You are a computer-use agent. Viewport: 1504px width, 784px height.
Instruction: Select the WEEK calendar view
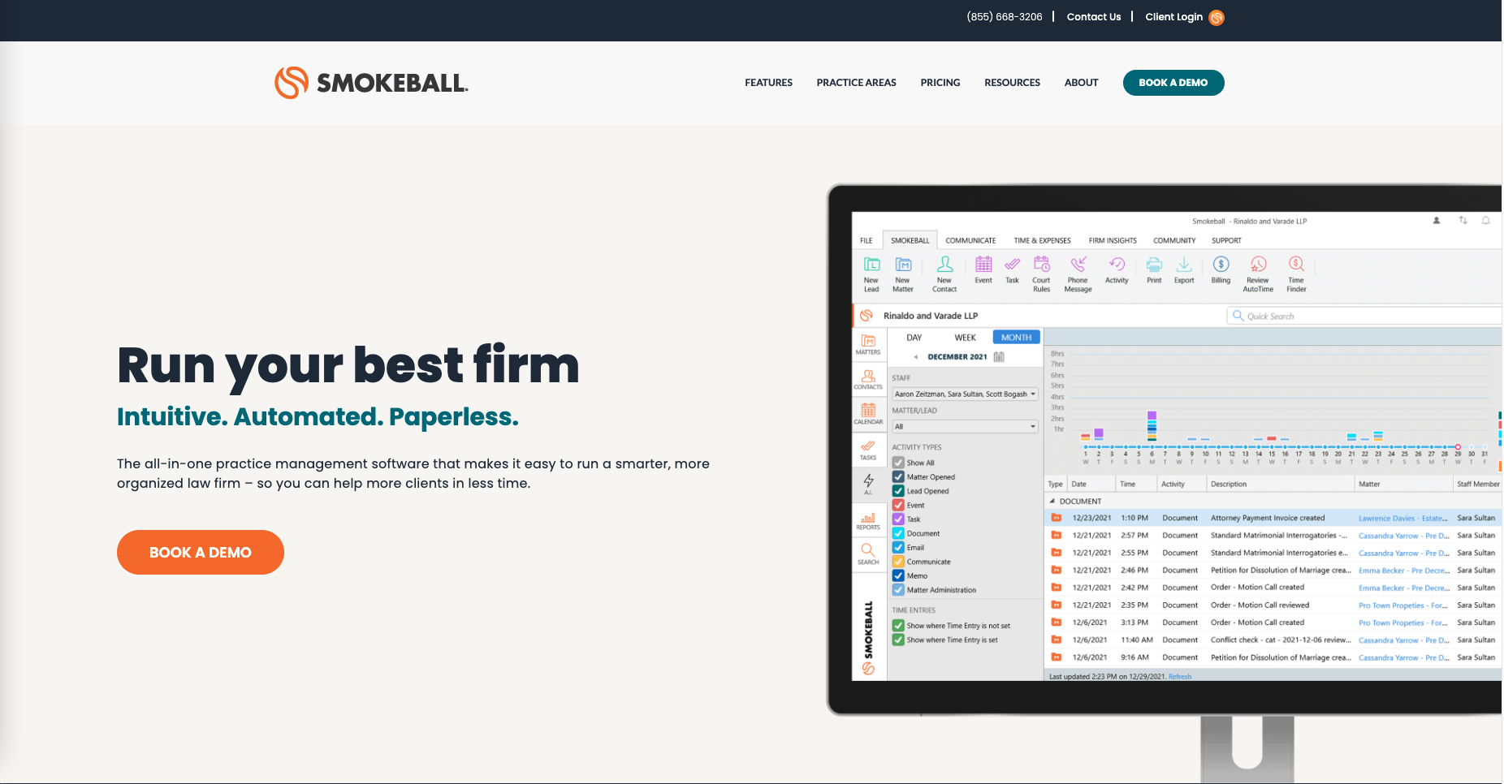coord(965,338)
